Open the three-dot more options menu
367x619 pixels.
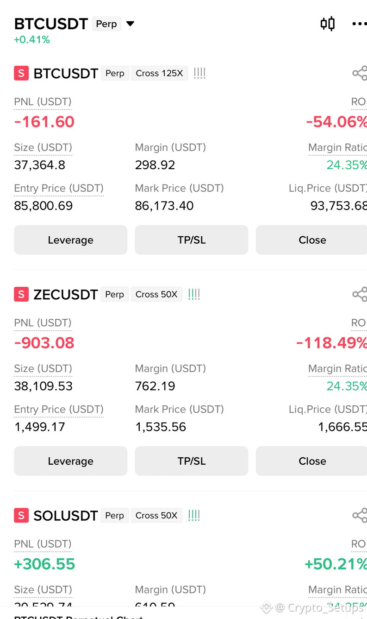pyautogui.click(x=359, y=24)
